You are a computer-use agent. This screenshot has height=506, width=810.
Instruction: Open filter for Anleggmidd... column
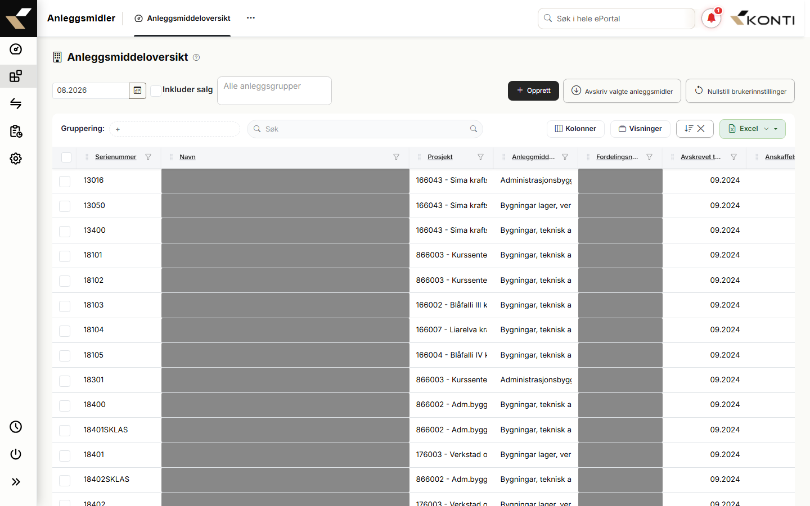point(565,157)
